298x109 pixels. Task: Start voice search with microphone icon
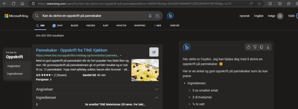coord(150,16)
